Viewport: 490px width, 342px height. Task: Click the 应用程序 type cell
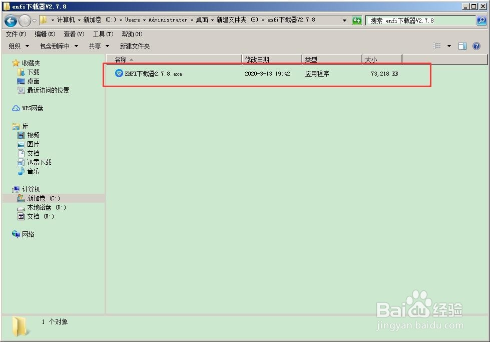coord(317,74)
